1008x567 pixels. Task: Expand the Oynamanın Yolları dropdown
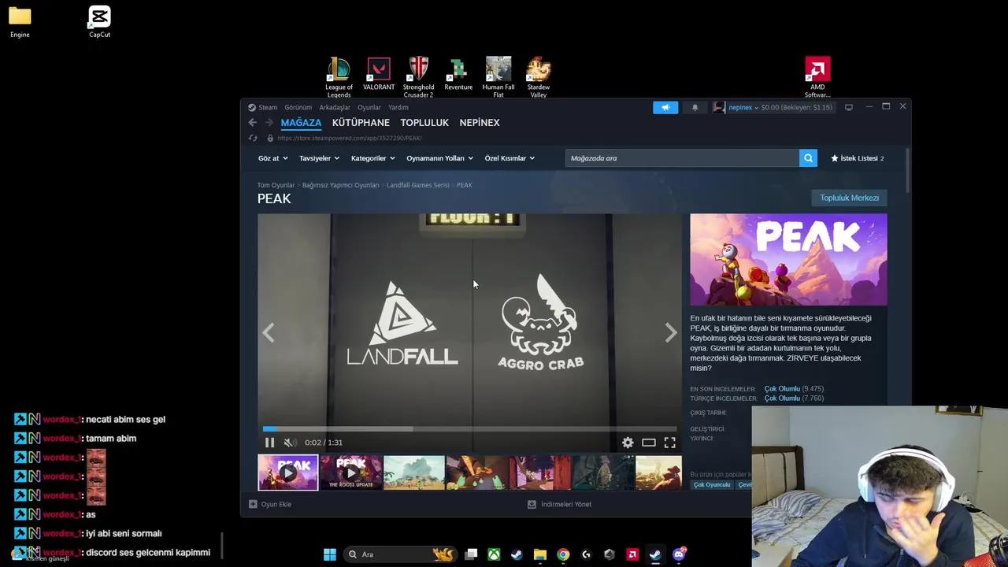(x=439, y=158)
